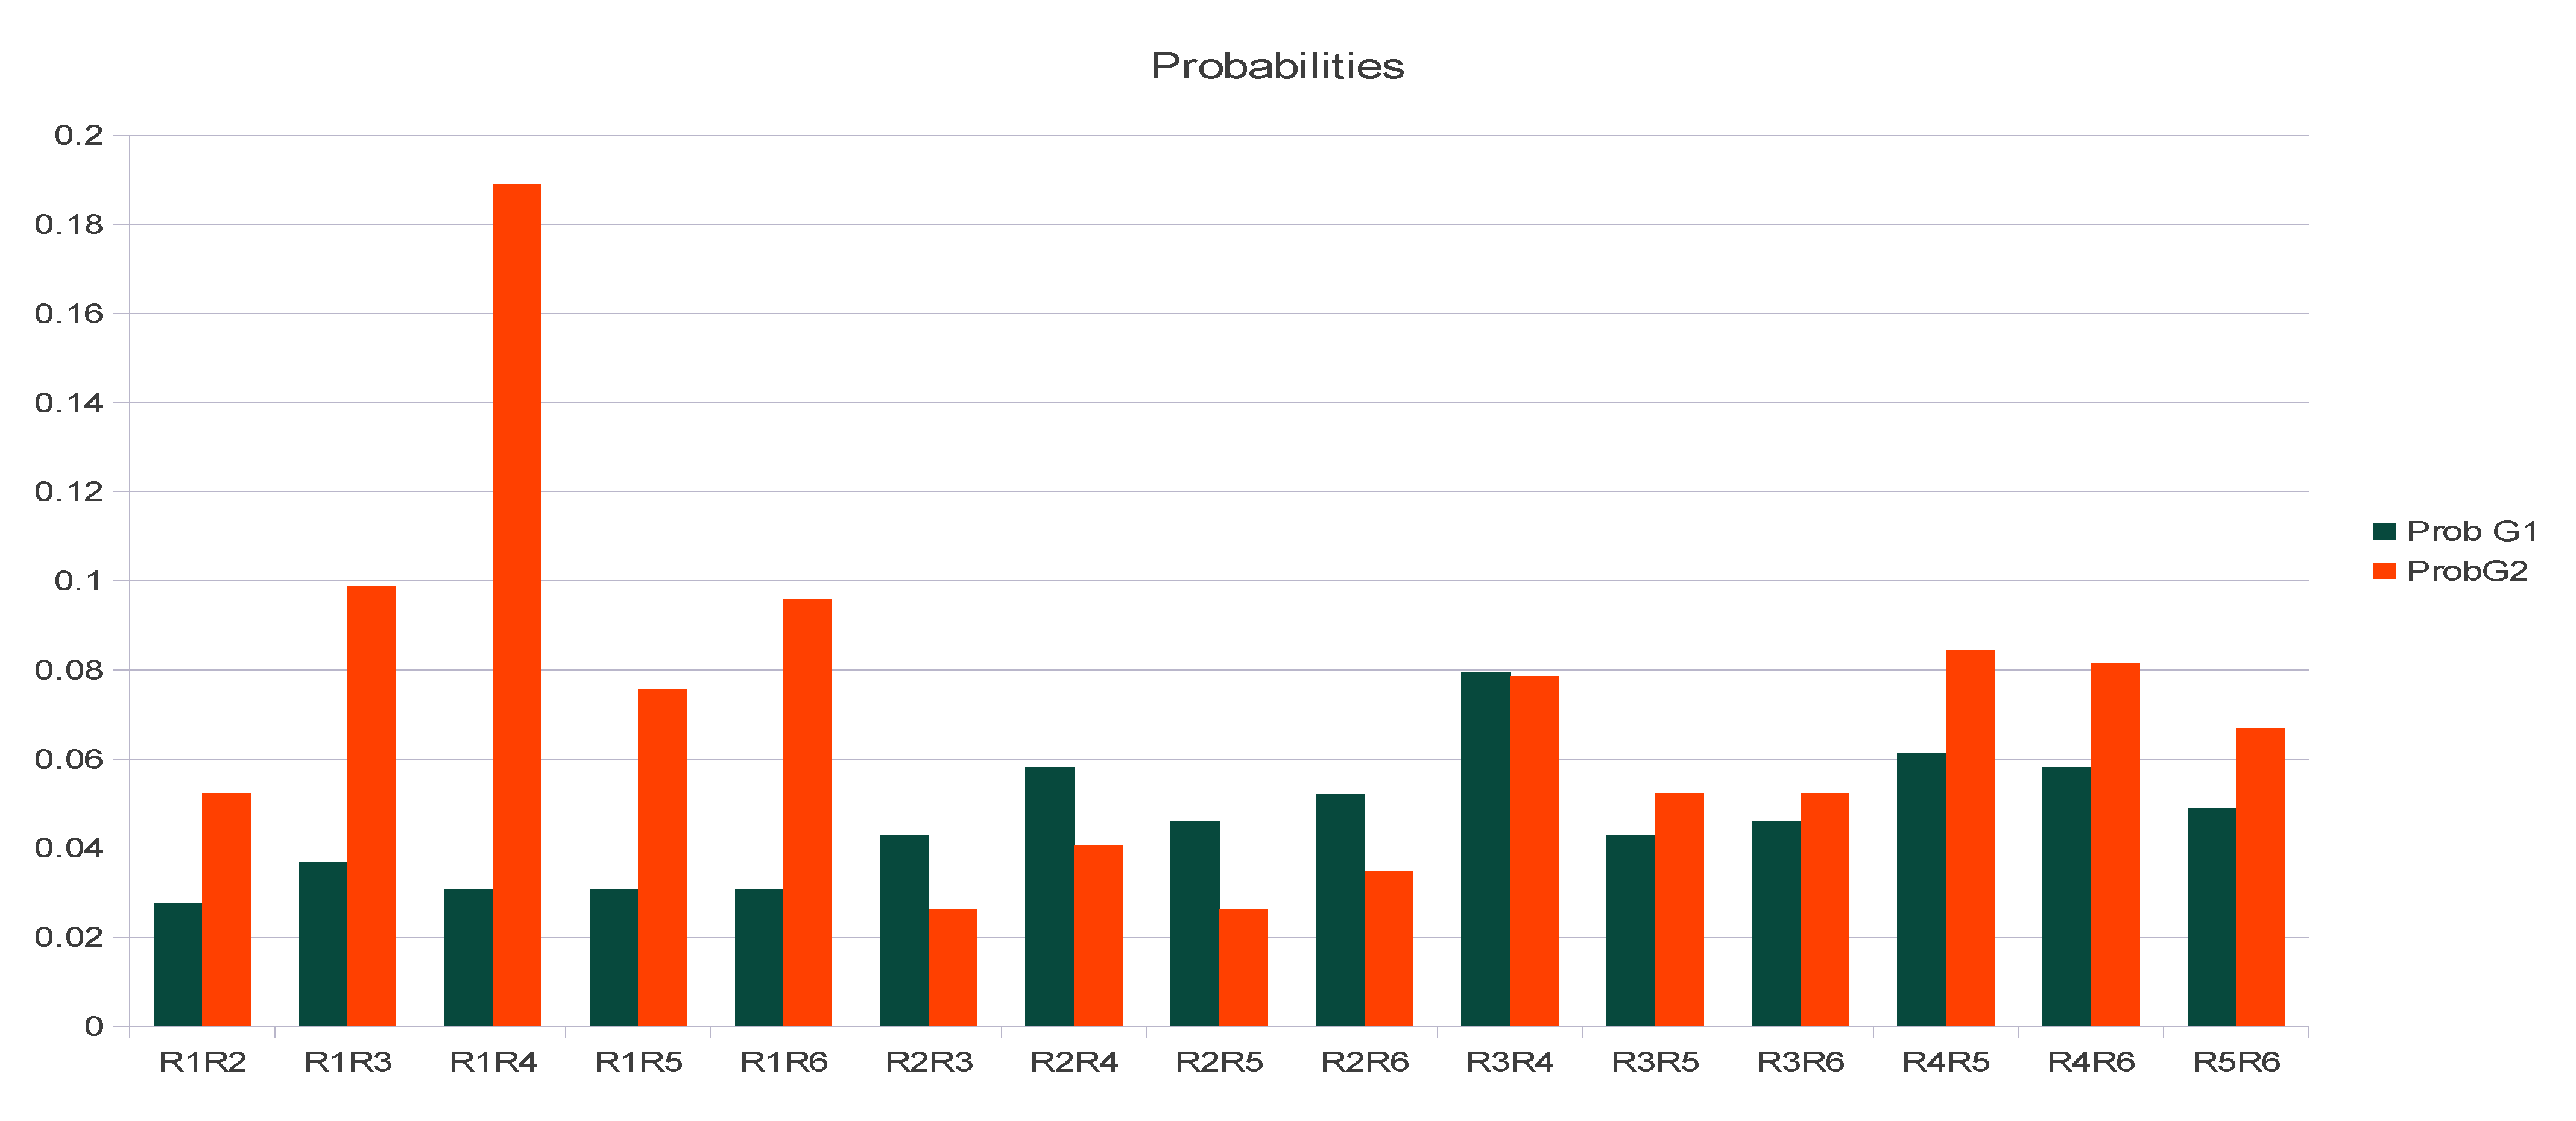Click the R2R5 x-axis category label
The height and width of the screenshot is (1121, 2576).
point(1219,1062)
